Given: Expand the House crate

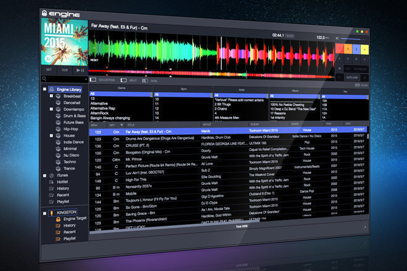Looking at the screenshot, I should point(51,135).
